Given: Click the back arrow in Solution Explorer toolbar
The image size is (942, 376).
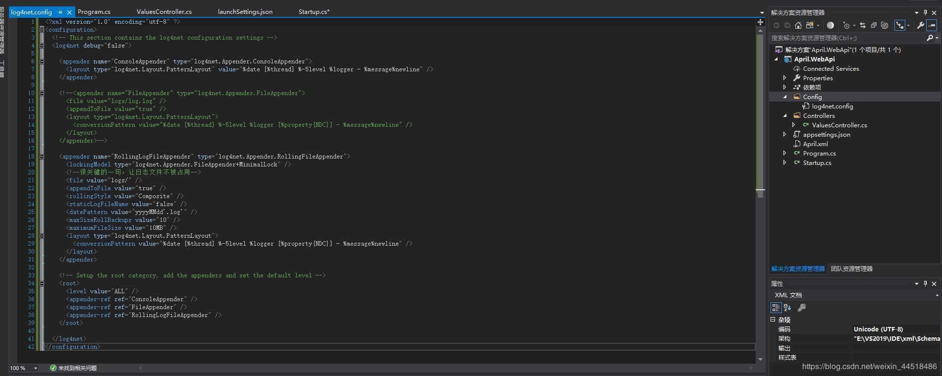Looking at the screenshot, I should click(x=776, y=25).
